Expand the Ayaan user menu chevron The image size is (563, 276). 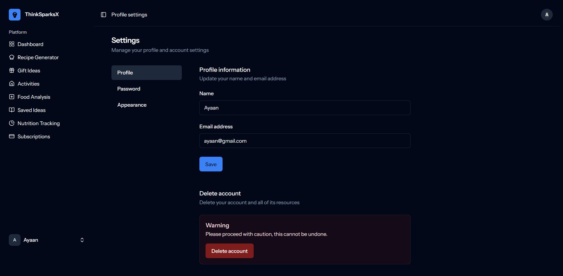(82, 240)
